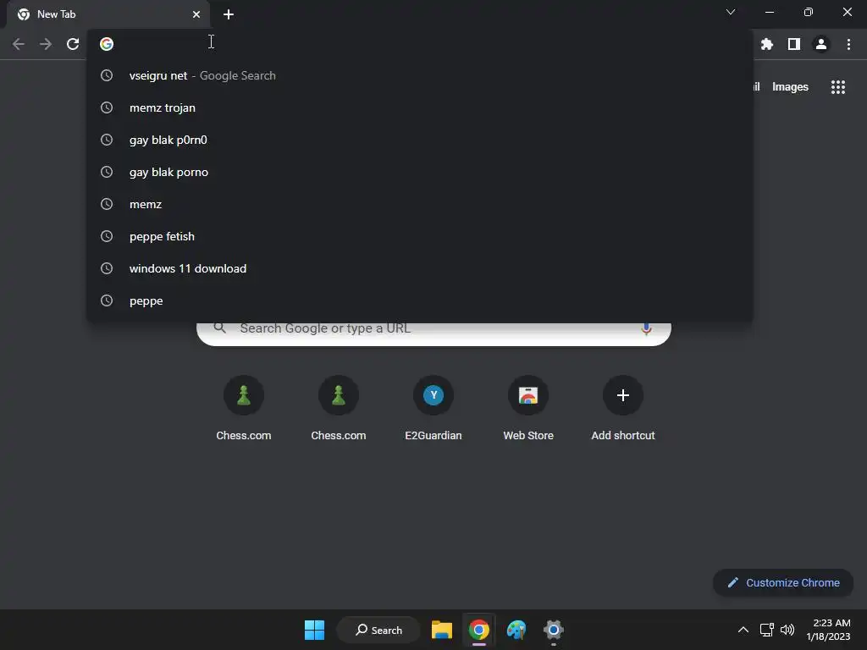The height and width of the screenshot is (650, 867).
Task: Open the tab search dropdown arrow
Action: pos(731,12)
